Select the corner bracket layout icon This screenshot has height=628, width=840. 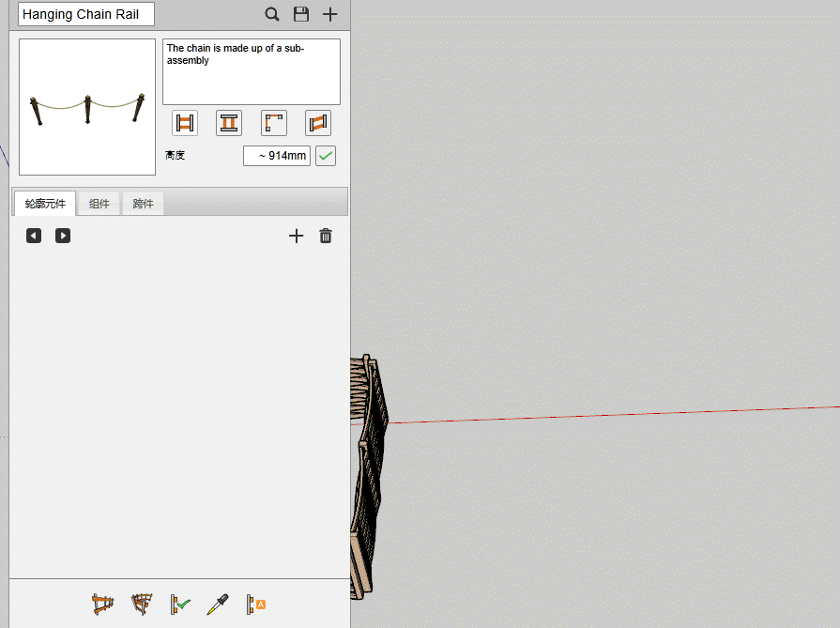pyautogui.click(x=274, y=123)
